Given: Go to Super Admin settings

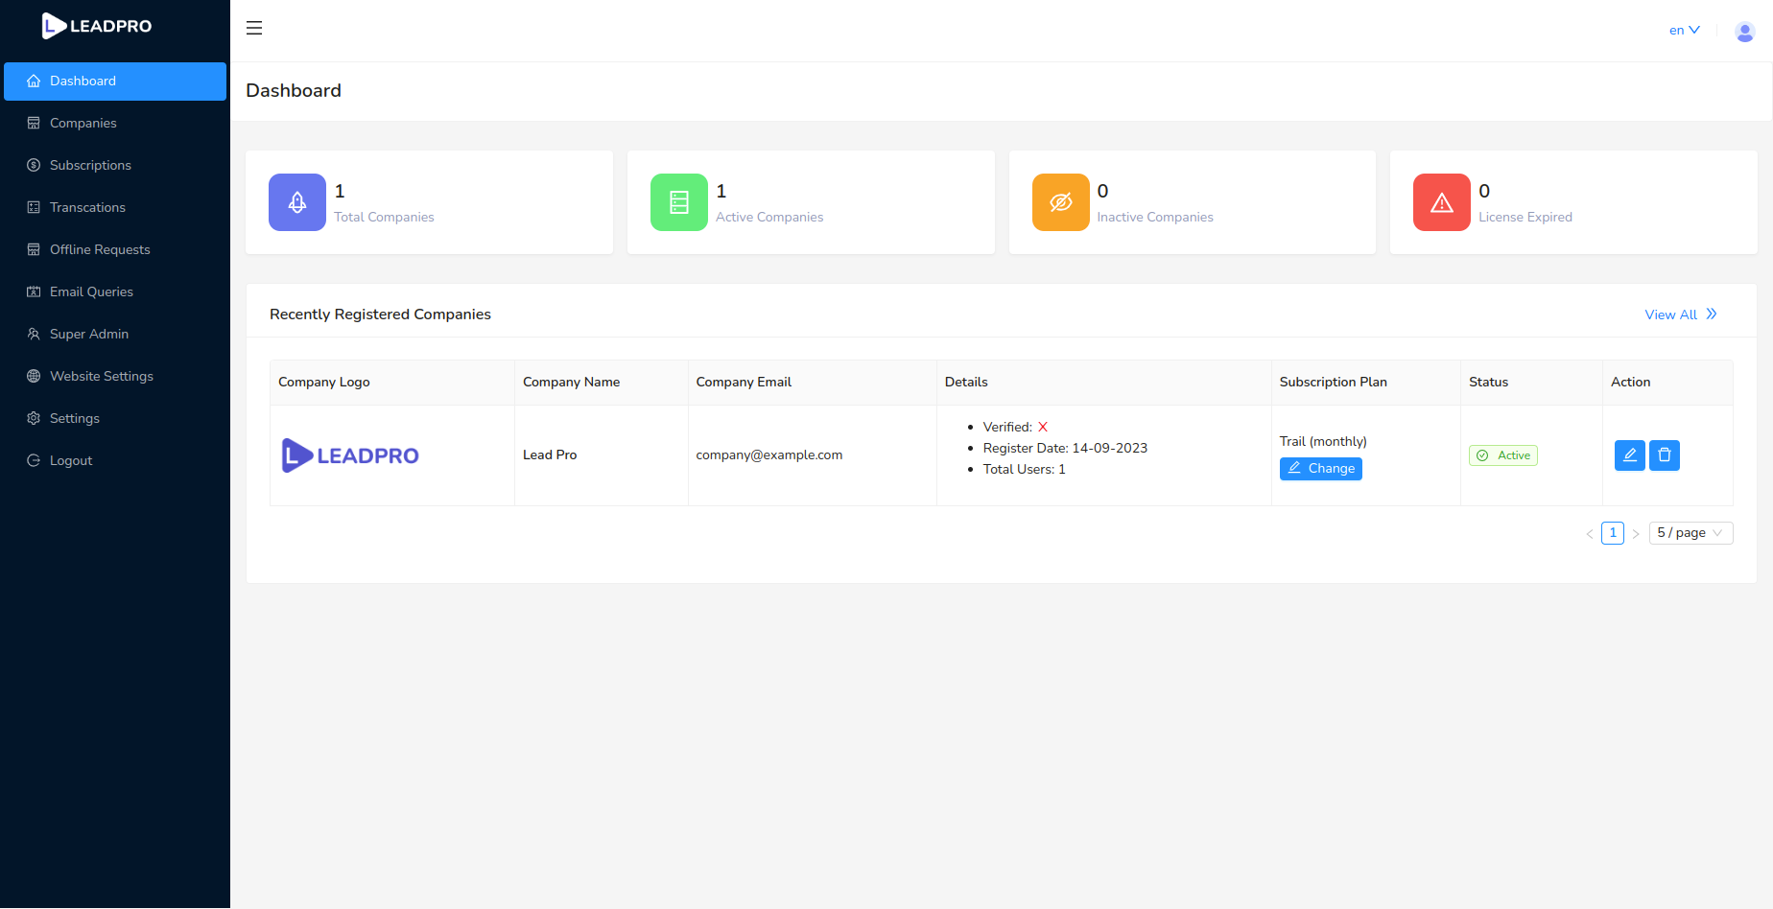Looking at the screenshot, I should pos(89,334).
